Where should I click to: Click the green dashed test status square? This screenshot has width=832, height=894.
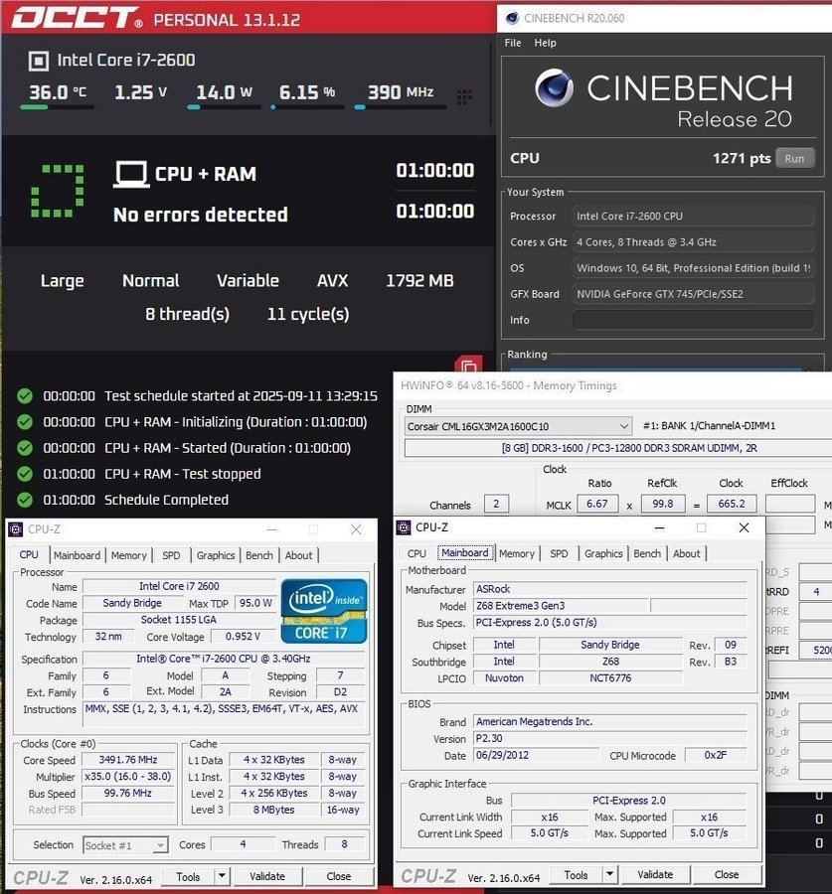(57, 191)
